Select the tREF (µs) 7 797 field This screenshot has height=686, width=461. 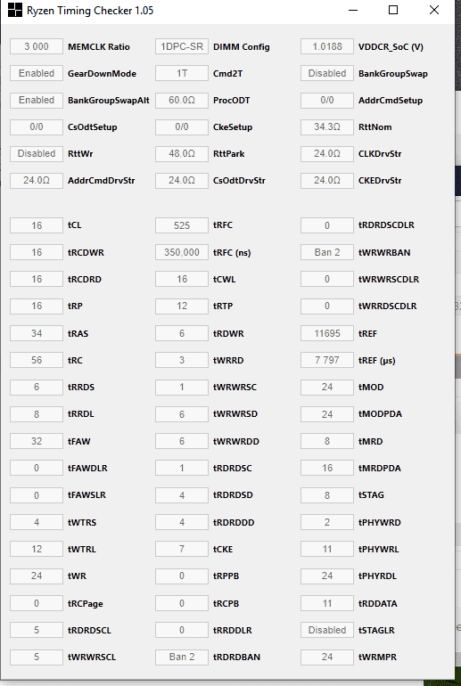(327, 360)
